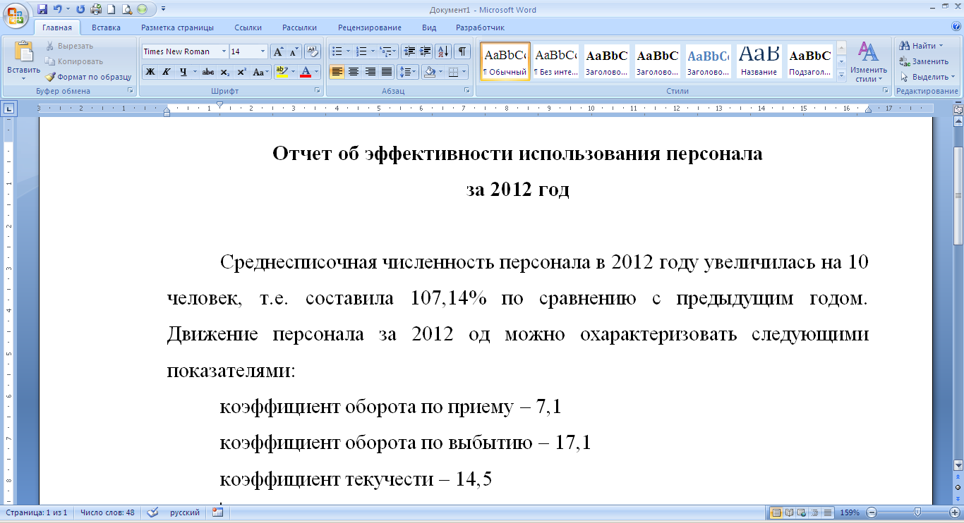Switch to the Рассылки tab
964x523 pixels.
pos(299,27)
